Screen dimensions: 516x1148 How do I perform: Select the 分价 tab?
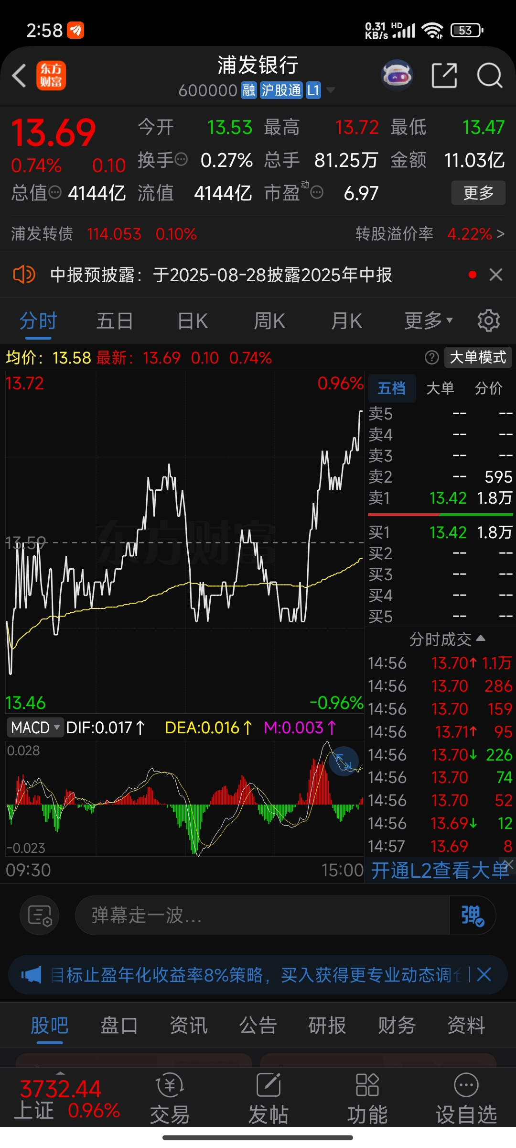[488, 388]
